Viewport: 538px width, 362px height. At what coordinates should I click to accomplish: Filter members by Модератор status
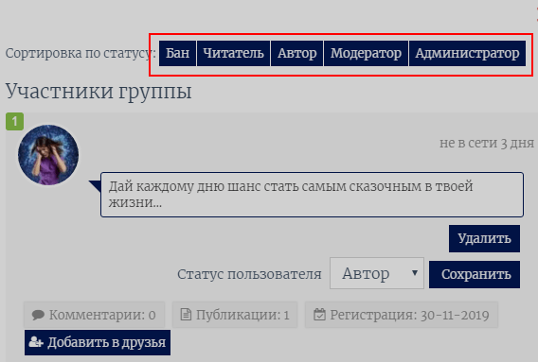pos(366,54)
